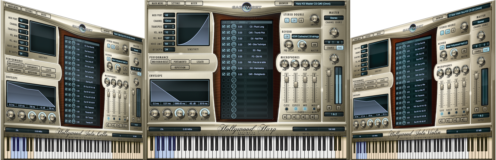This screenshot has width=496, height=160.
Task: Open Mixer in the Harp window
Action: [x=194, y=3]
